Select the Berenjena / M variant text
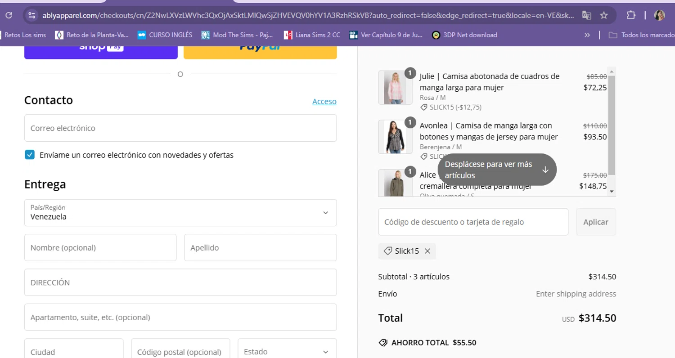This screenshot has height=358, width=675. pos(441,147)
